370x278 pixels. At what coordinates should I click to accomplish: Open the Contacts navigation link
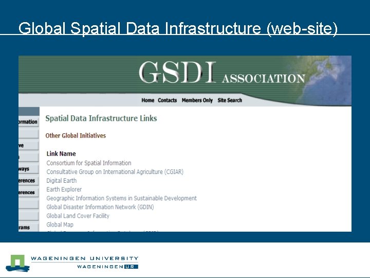coord(168,100)
